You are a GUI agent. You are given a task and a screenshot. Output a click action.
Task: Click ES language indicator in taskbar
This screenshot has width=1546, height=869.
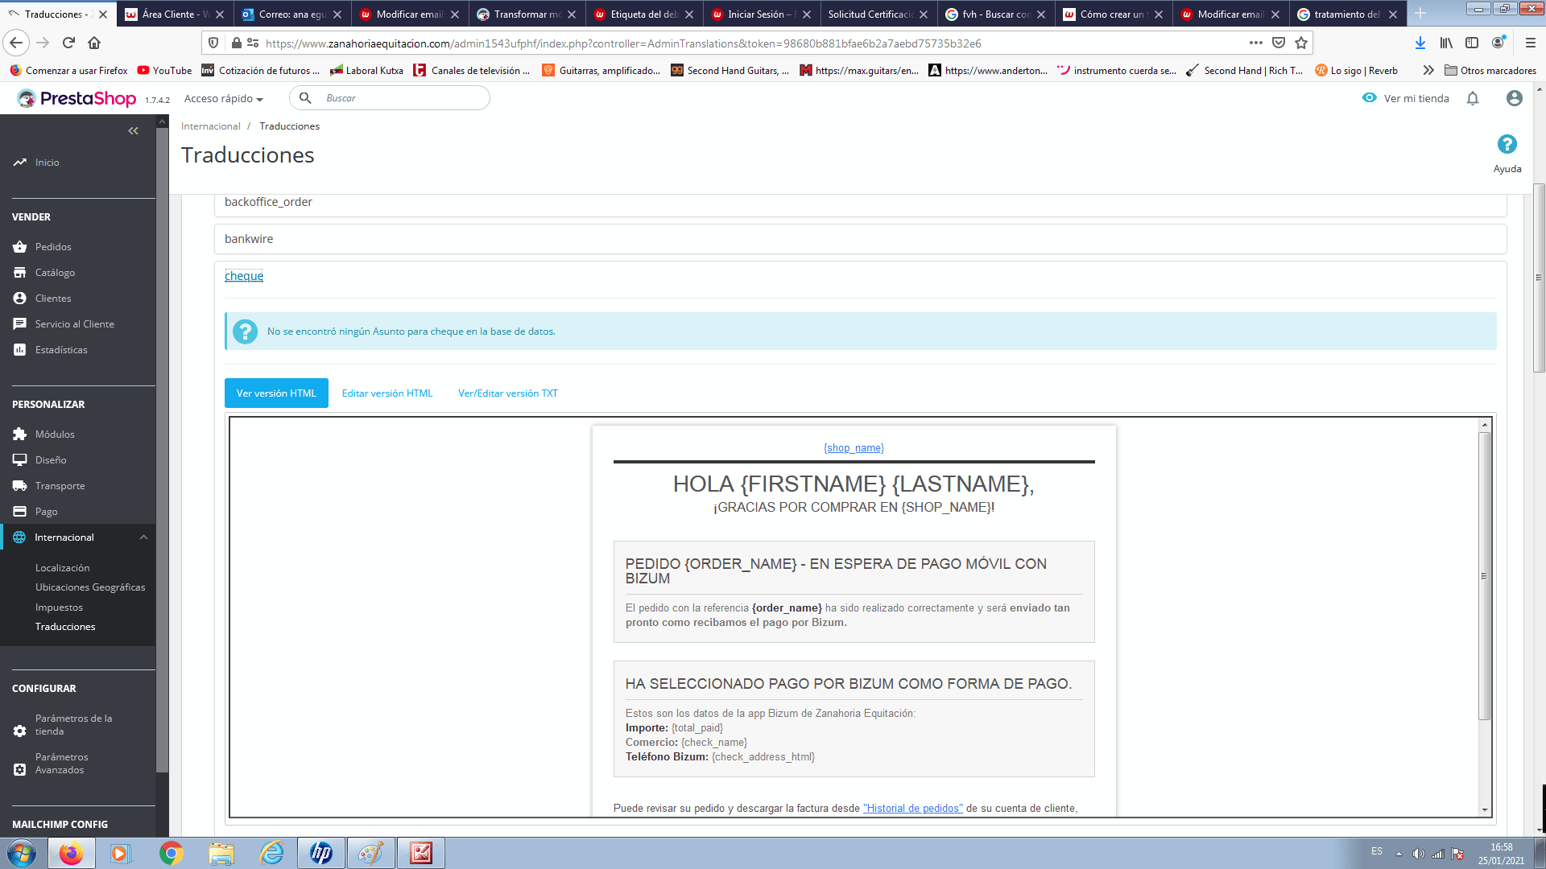click(x=1376, y=852)
